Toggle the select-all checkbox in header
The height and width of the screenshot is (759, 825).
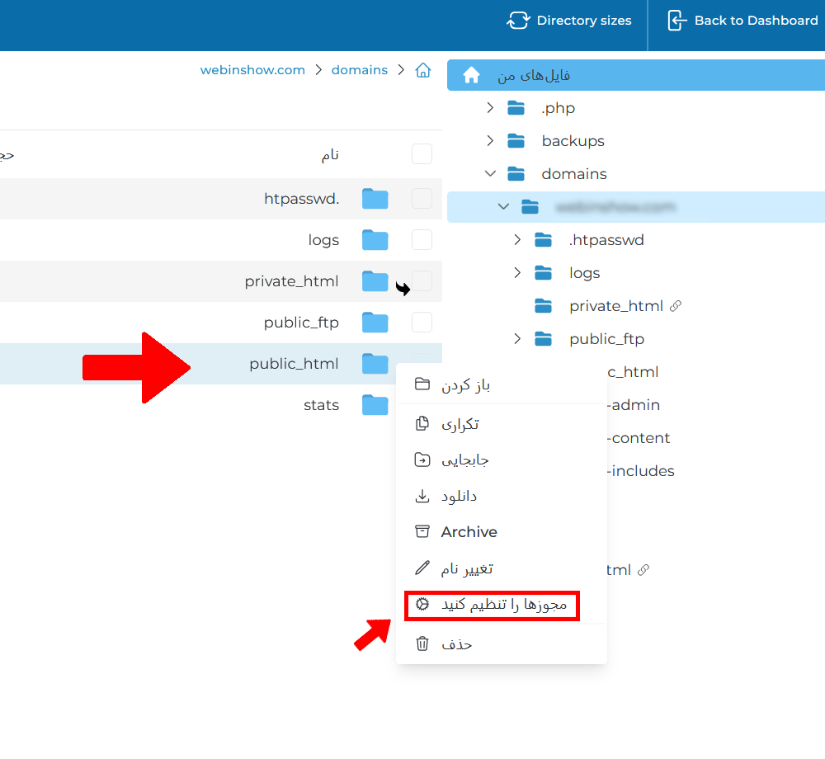[x=422, y=154]
